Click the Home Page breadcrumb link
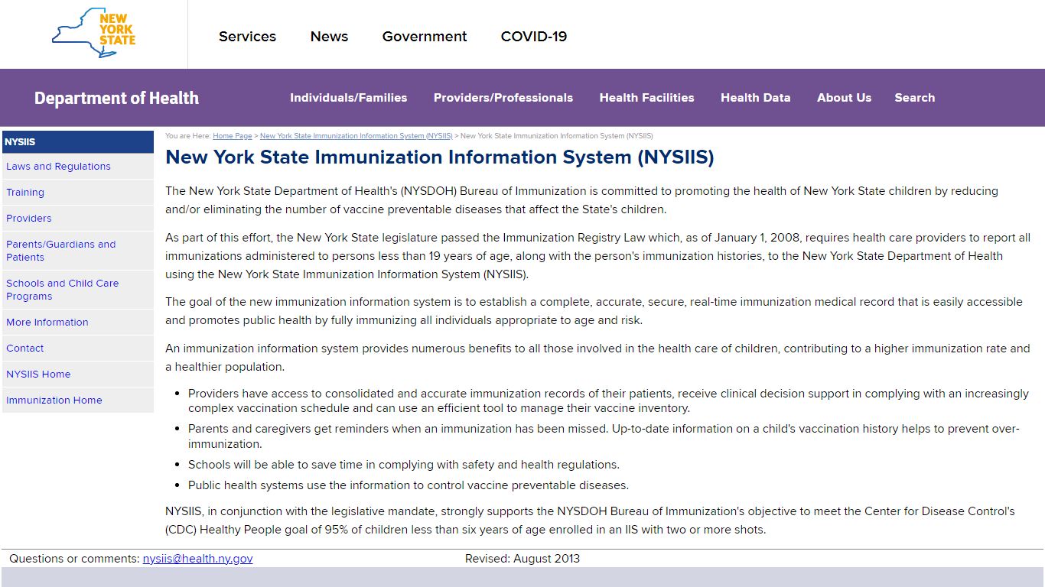The width and height of the screenshot is (1045, 587). tap(233, 136)
